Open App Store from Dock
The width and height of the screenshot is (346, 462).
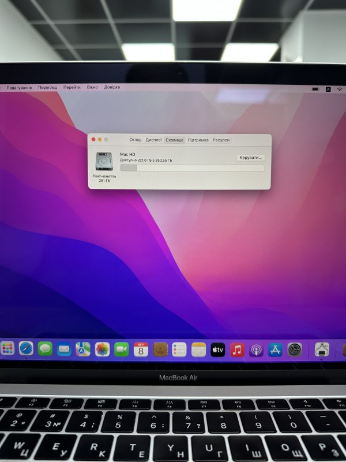276,350
